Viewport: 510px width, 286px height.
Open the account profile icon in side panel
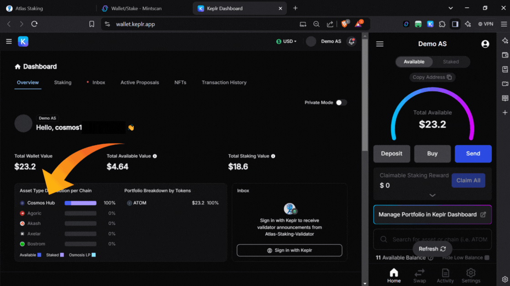[485, 44]
